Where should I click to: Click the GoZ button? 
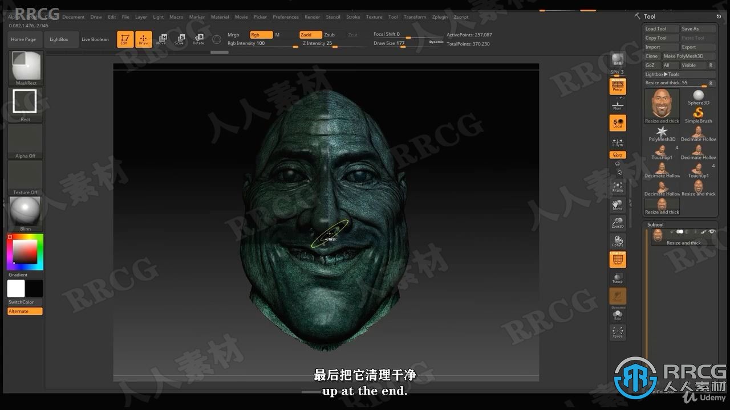pyautogui.click(x=652, y=65)
